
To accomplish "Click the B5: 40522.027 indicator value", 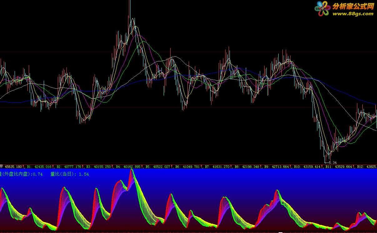I will pos(158,167).
